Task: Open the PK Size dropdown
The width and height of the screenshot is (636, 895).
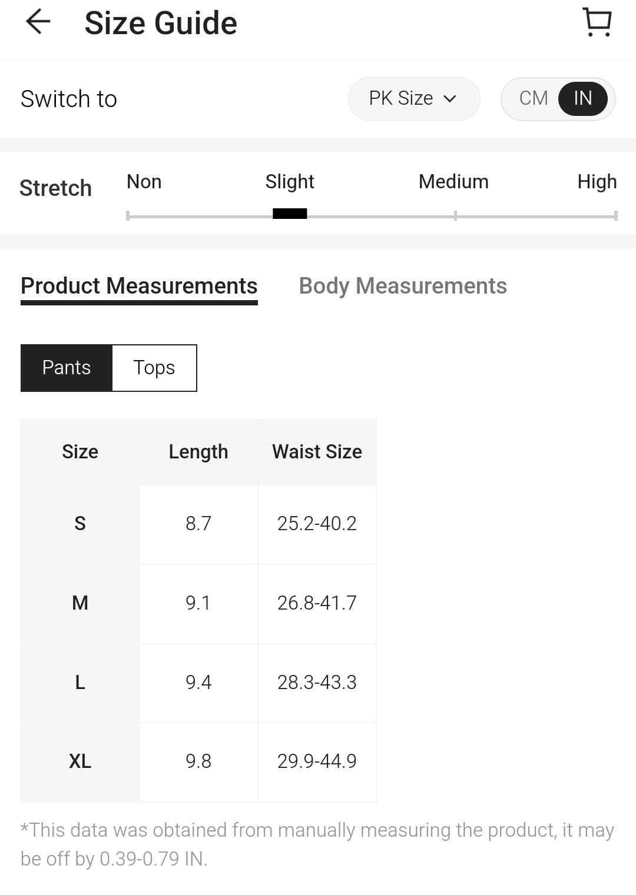Action: (x=413, y=98)
